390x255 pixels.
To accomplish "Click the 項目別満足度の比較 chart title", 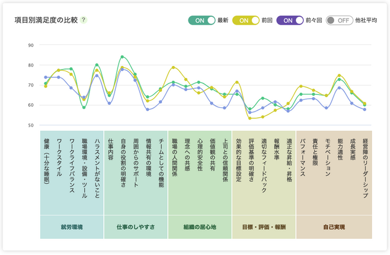I will tap(46, 20).
